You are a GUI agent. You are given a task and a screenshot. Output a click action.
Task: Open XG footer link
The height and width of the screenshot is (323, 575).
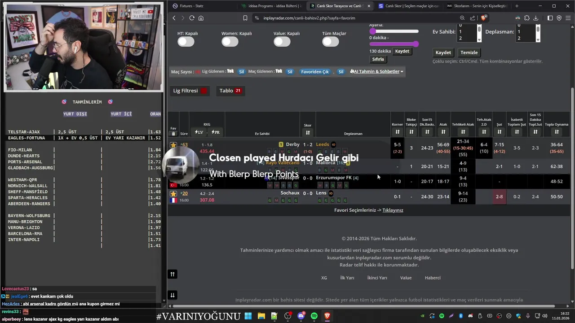[324, 278]
